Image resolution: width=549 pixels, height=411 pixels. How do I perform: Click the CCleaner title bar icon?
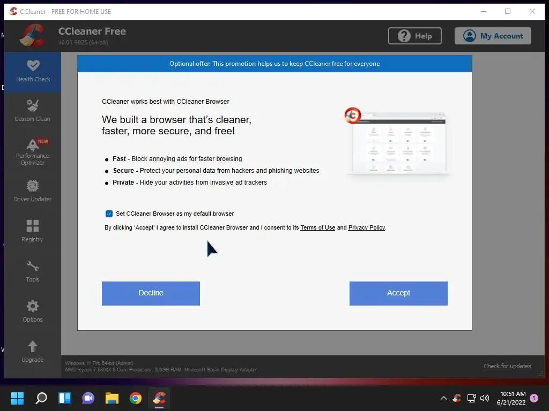click(13, 11)
